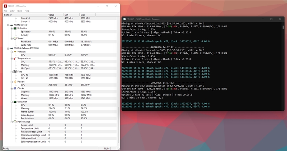The width and height of the screenshot is (287, 151).
Task: Click the Temperatures thermometer icon
Action: [x=15, y=58]
